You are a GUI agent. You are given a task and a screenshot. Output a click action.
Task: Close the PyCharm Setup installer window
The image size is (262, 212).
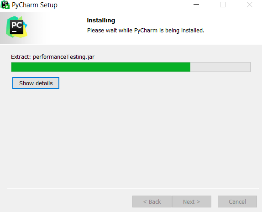tap(250, 5)
